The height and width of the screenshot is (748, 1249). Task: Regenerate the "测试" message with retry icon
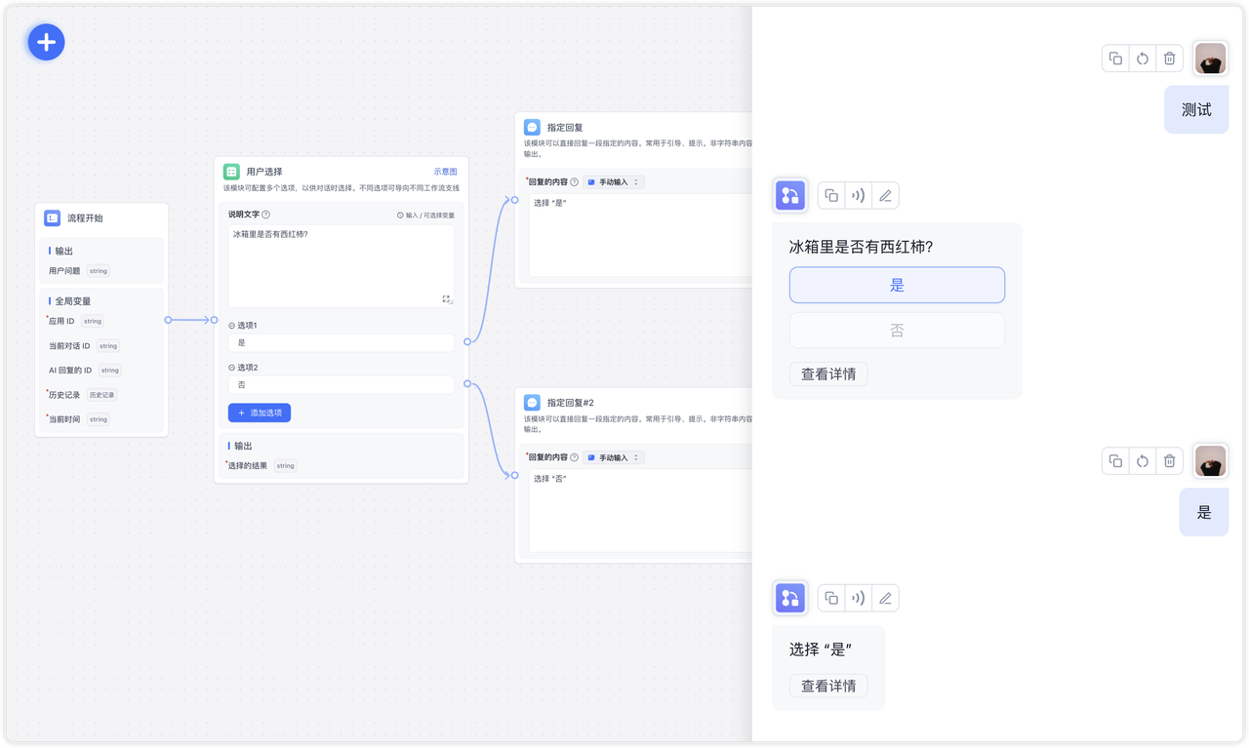coord(1143,59)
